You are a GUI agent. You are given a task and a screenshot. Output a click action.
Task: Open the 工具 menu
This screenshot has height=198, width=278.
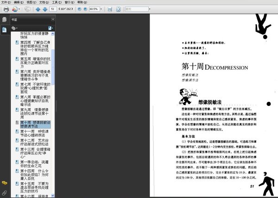pyautogui.click(x=57, y=2)
